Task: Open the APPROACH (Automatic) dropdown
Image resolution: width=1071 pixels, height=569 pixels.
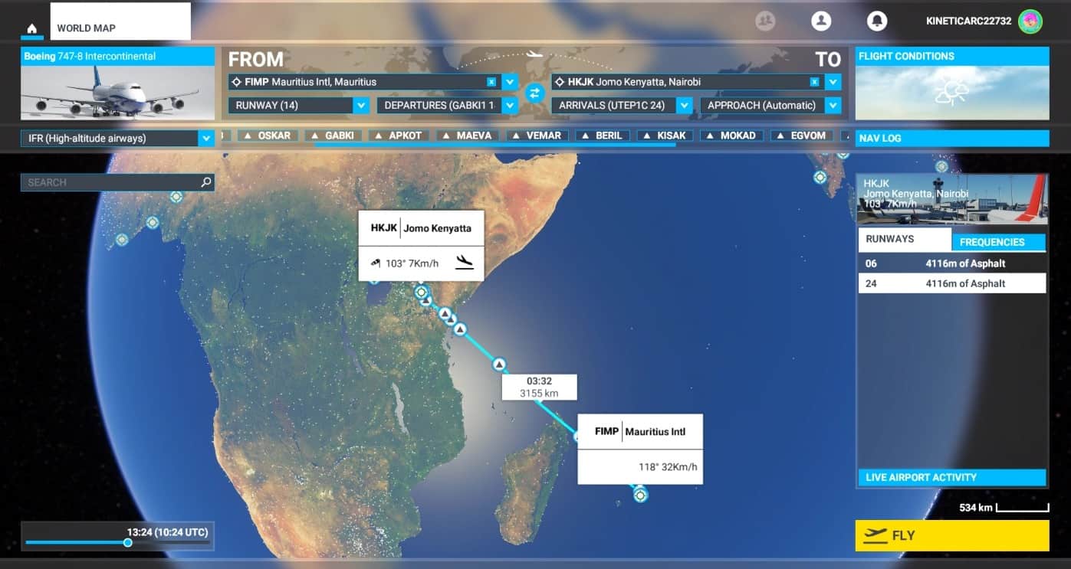Action: click(x=833, y=106)
